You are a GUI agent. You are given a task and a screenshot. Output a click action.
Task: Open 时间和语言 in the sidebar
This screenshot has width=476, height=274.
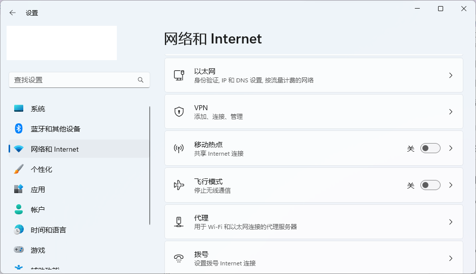(x=78, y=230)
